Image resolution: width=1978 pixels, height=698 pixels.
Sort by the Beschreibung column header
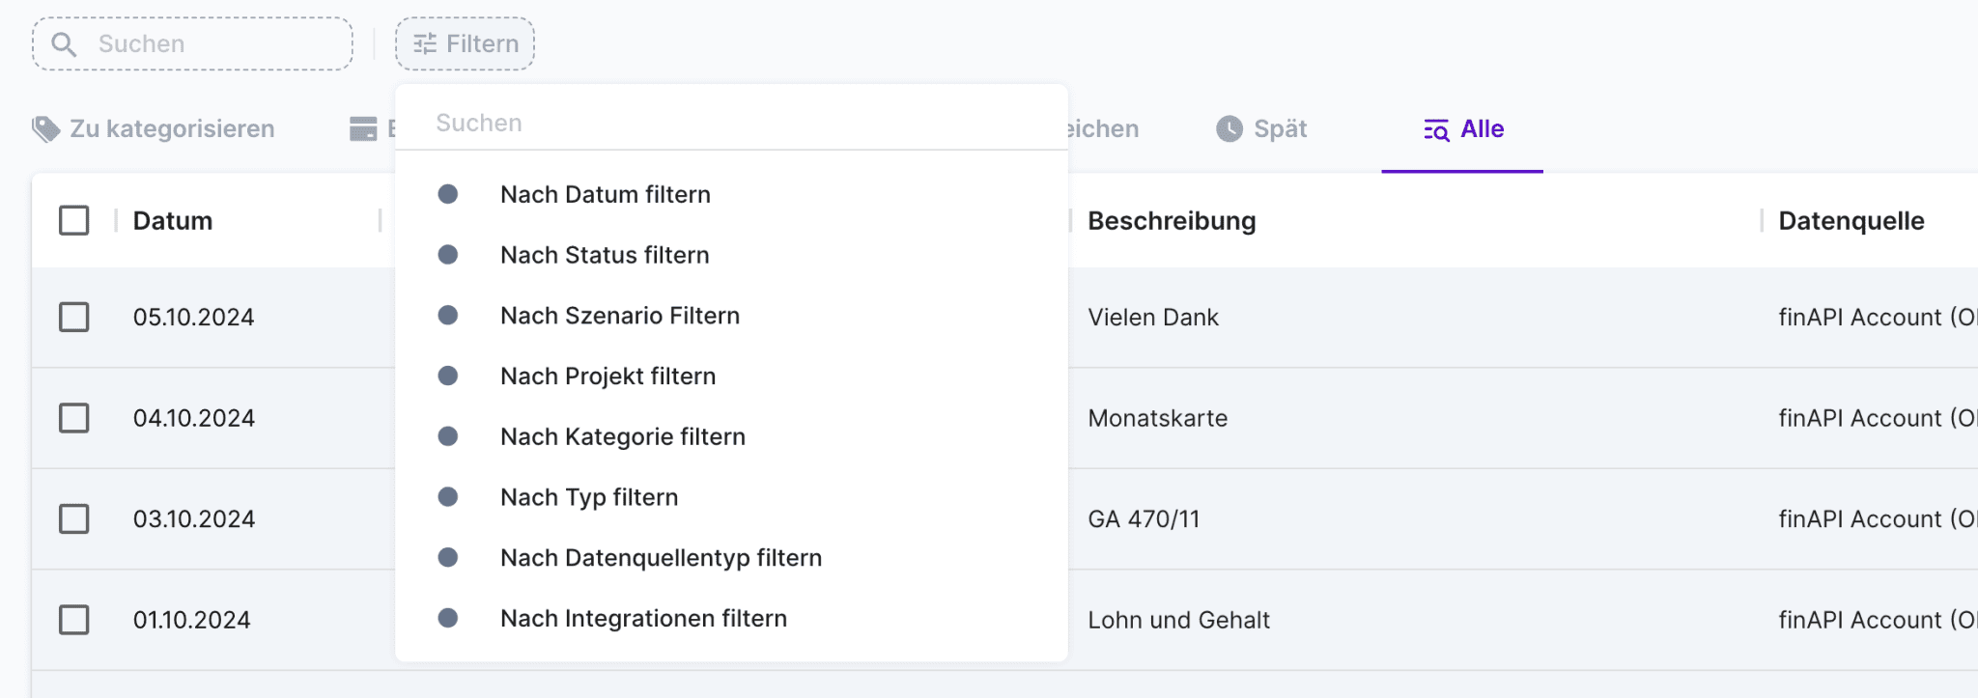(1172, 221)
